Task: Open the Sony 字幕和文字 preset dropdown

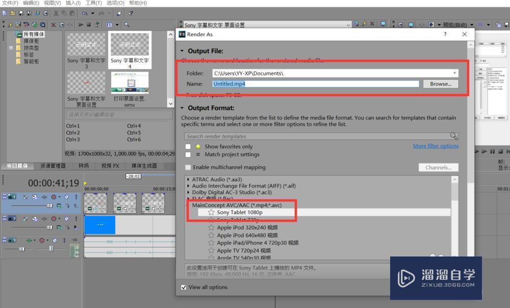Action: [348, 25]
